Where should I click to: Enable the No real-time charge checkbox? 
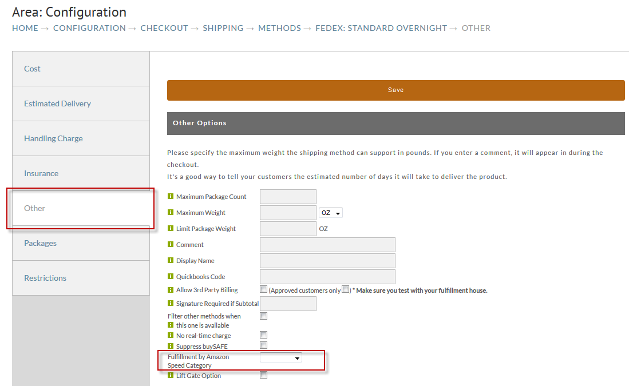point(263,335)
